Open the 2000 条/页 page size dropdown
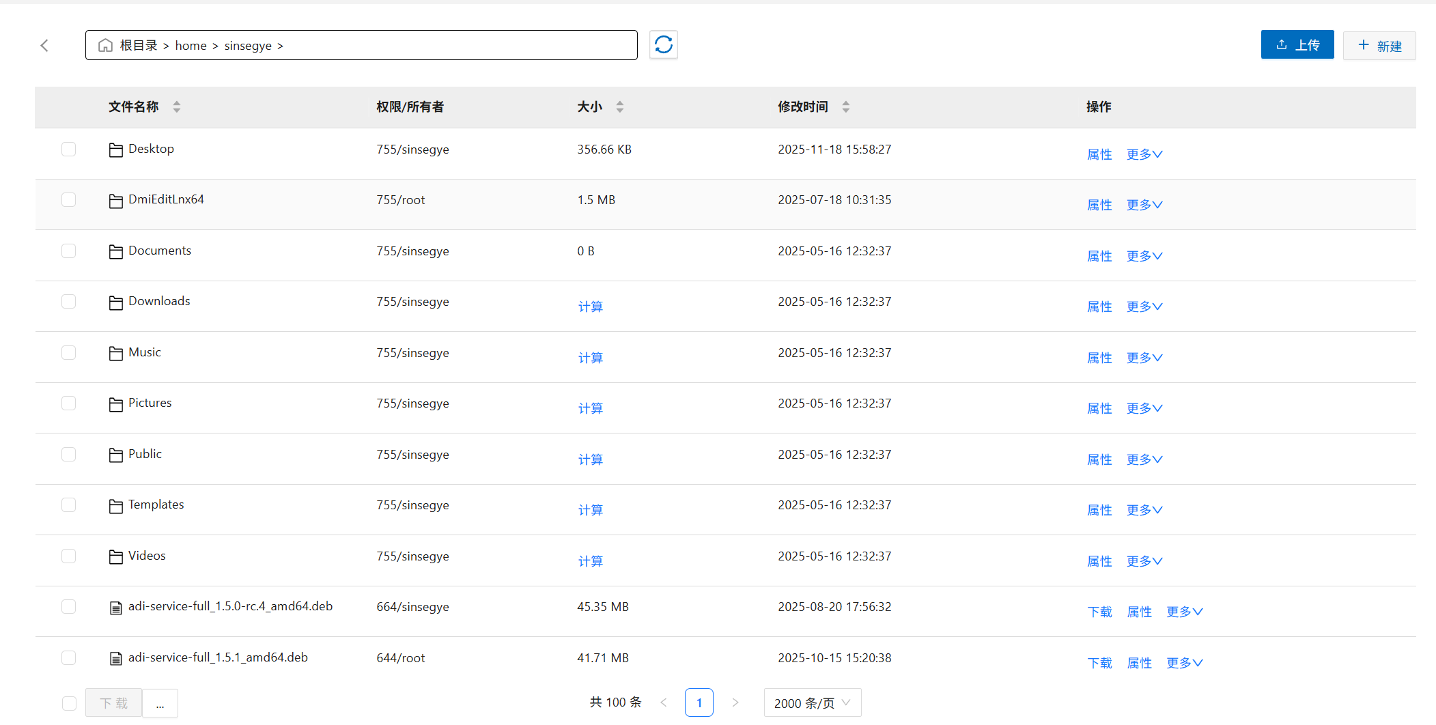Image resolution: width=1436 pixels, height=725 pixels. (812, 703)
